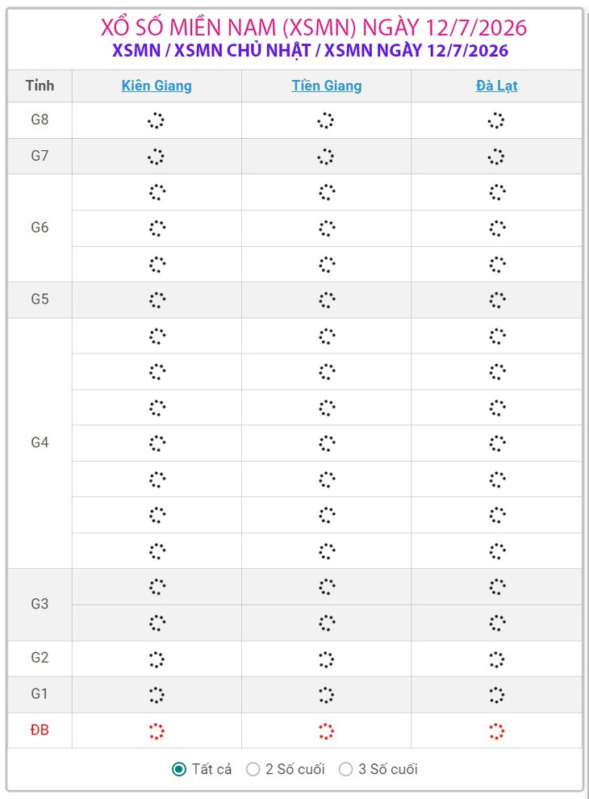Select the 3 Số cuối radio option
Viewport: 589px width, 799px height.
click(x=345, y=769)
